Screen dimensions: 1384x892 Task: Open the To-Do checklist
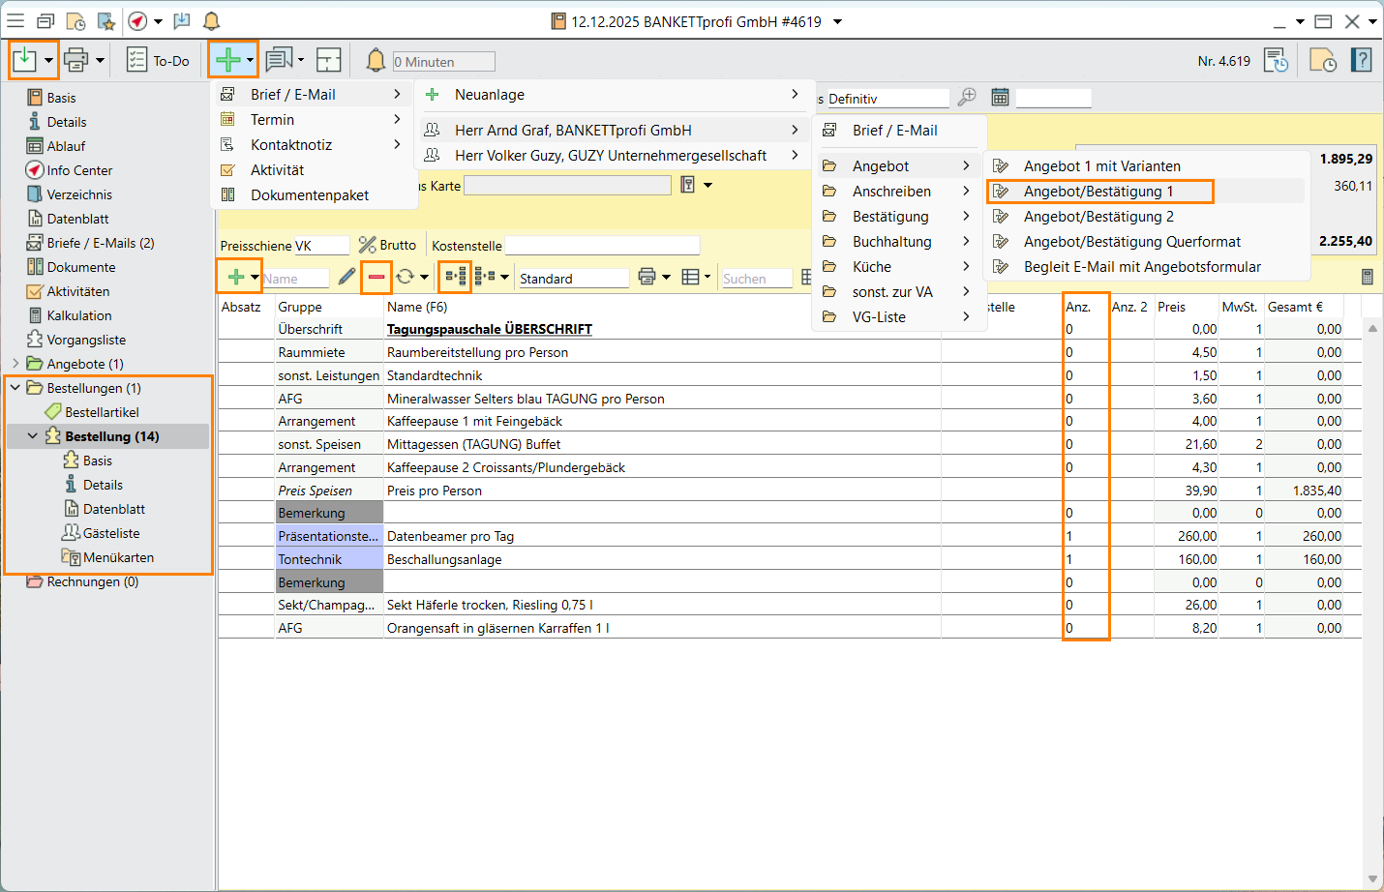158,61
